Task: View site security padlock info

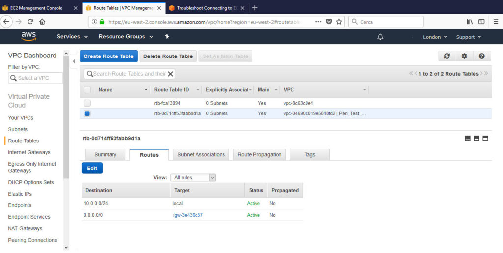Action: (102, 22)
